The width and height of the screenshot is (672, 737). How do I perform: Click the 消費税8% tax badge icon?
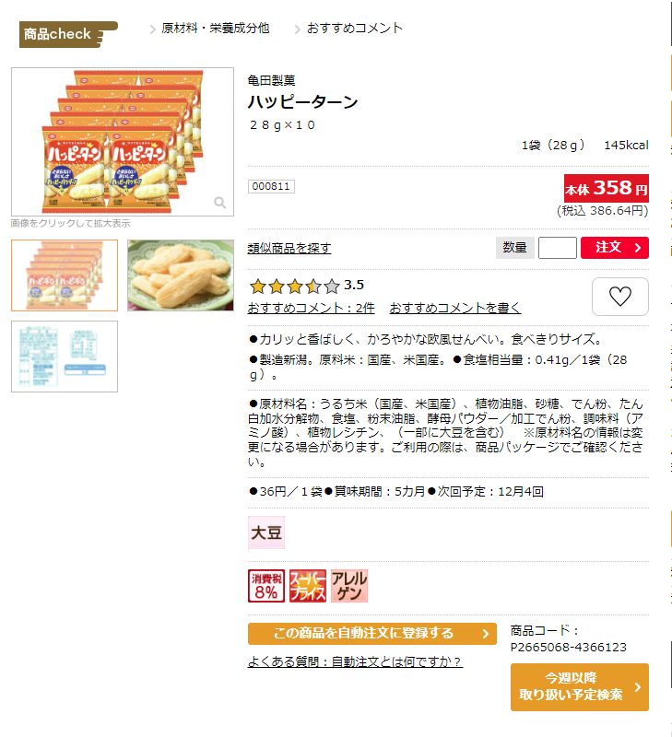[x=266, y=586]
